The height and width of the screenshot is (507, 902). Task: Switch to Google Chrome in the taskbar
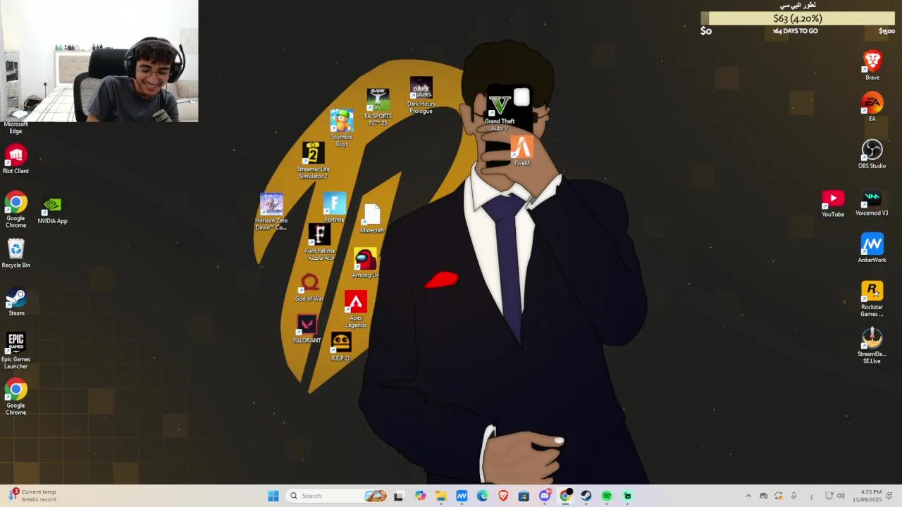[565, 496]
